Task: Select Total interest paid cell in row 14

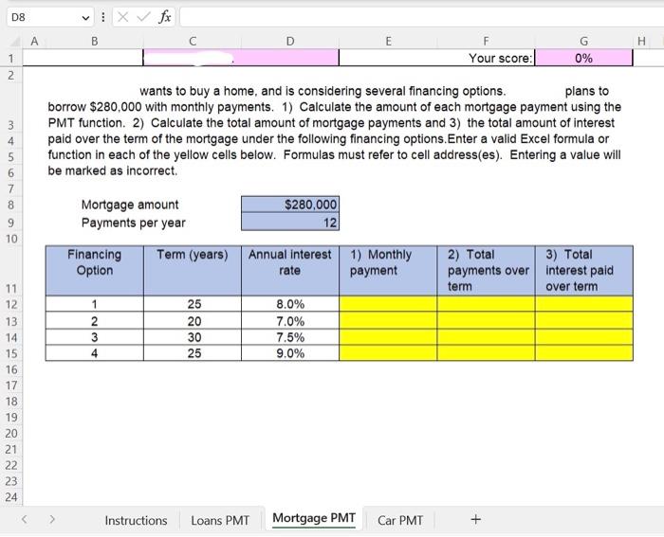Action: 584,337
